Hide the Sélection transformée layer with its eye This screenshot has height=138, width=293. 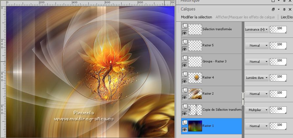(x=185, y=33)
